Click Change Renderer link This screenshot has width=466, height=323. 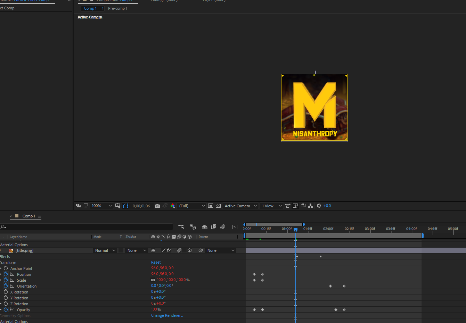click(x=167, y=315)
